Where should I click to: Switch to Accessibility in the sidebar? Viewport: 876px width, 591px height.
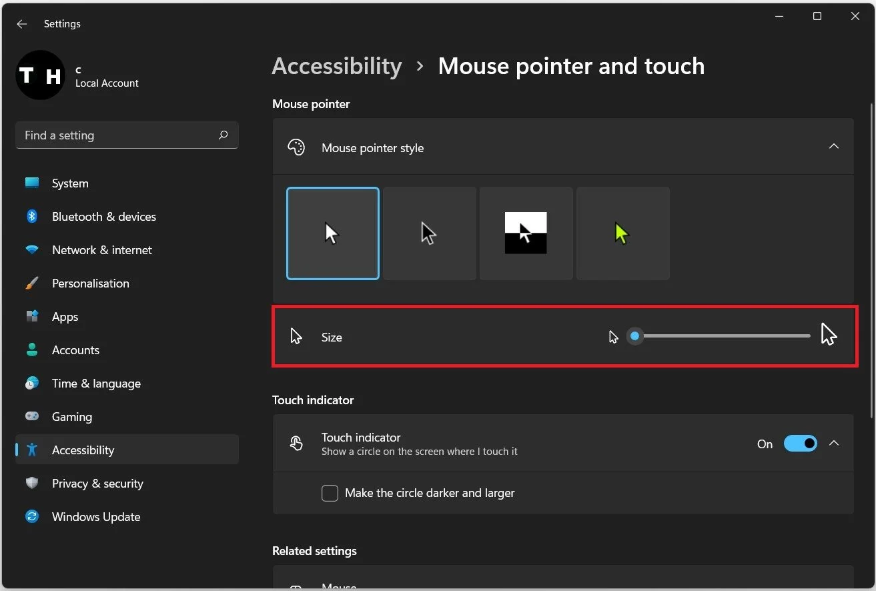click(83, 450)
